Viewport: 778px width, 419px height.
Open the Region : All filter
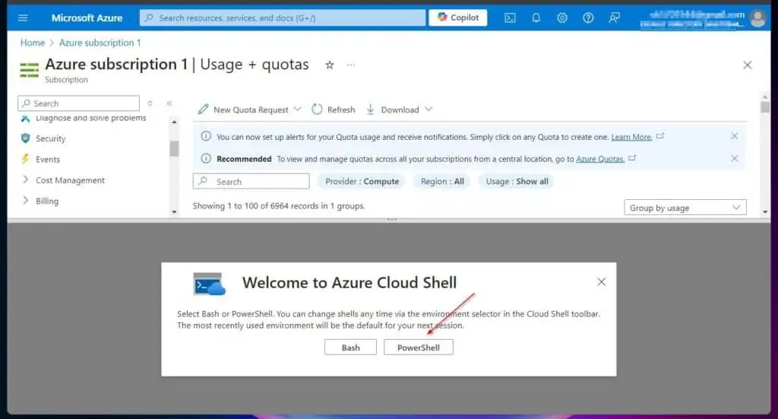442,181
